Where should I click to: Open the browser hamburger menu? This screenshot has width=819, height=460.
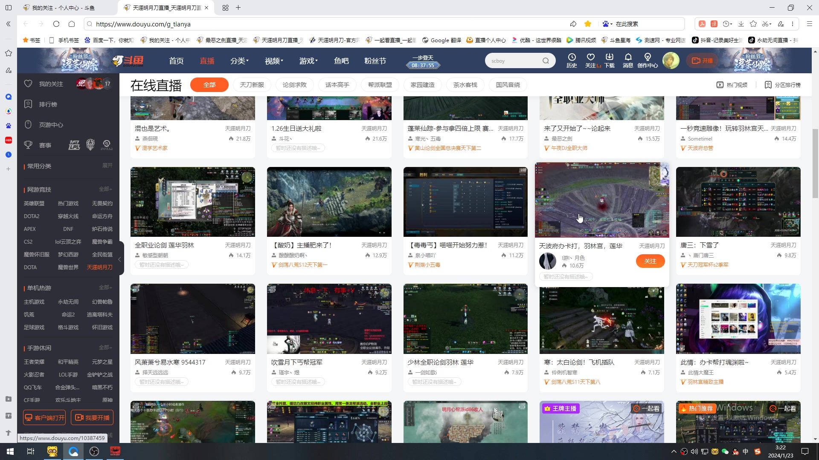[809, 24]
